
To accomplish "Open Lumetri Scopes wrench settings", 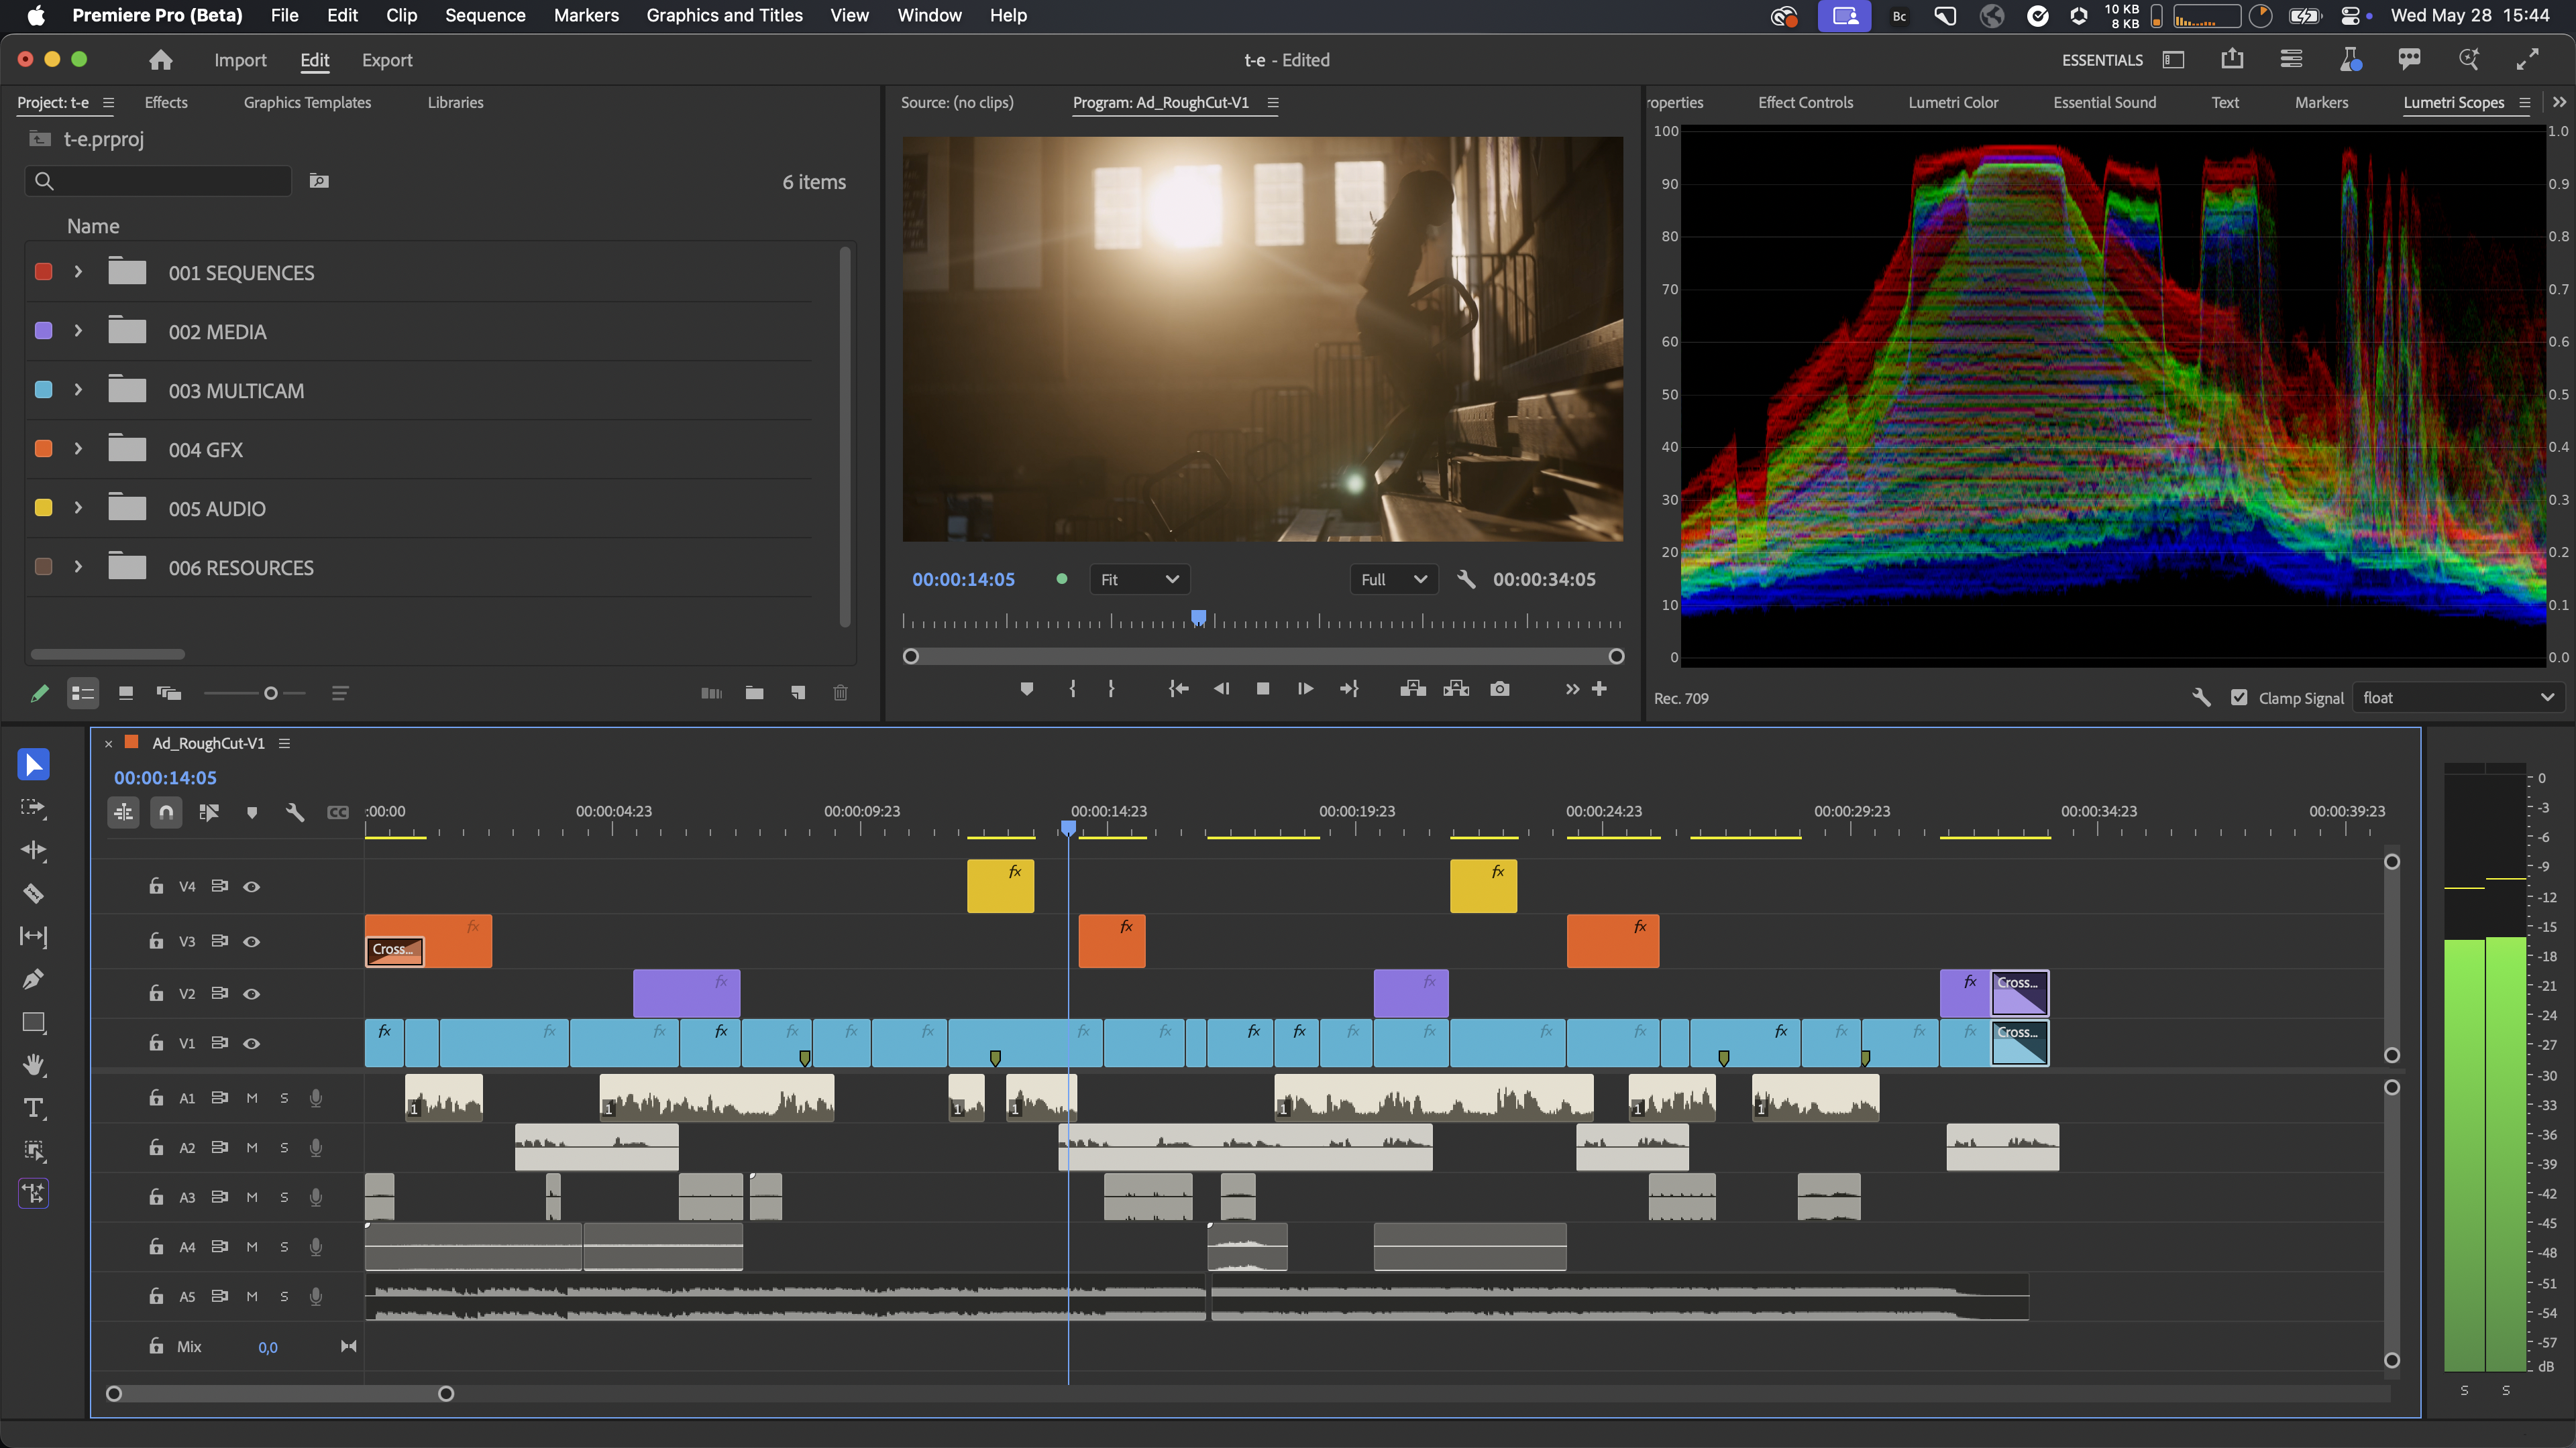I will [x=2201, y=697].
